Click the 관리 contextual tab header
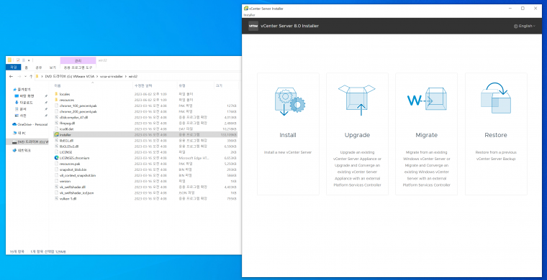The image size is (547, 280). point(78,60)
